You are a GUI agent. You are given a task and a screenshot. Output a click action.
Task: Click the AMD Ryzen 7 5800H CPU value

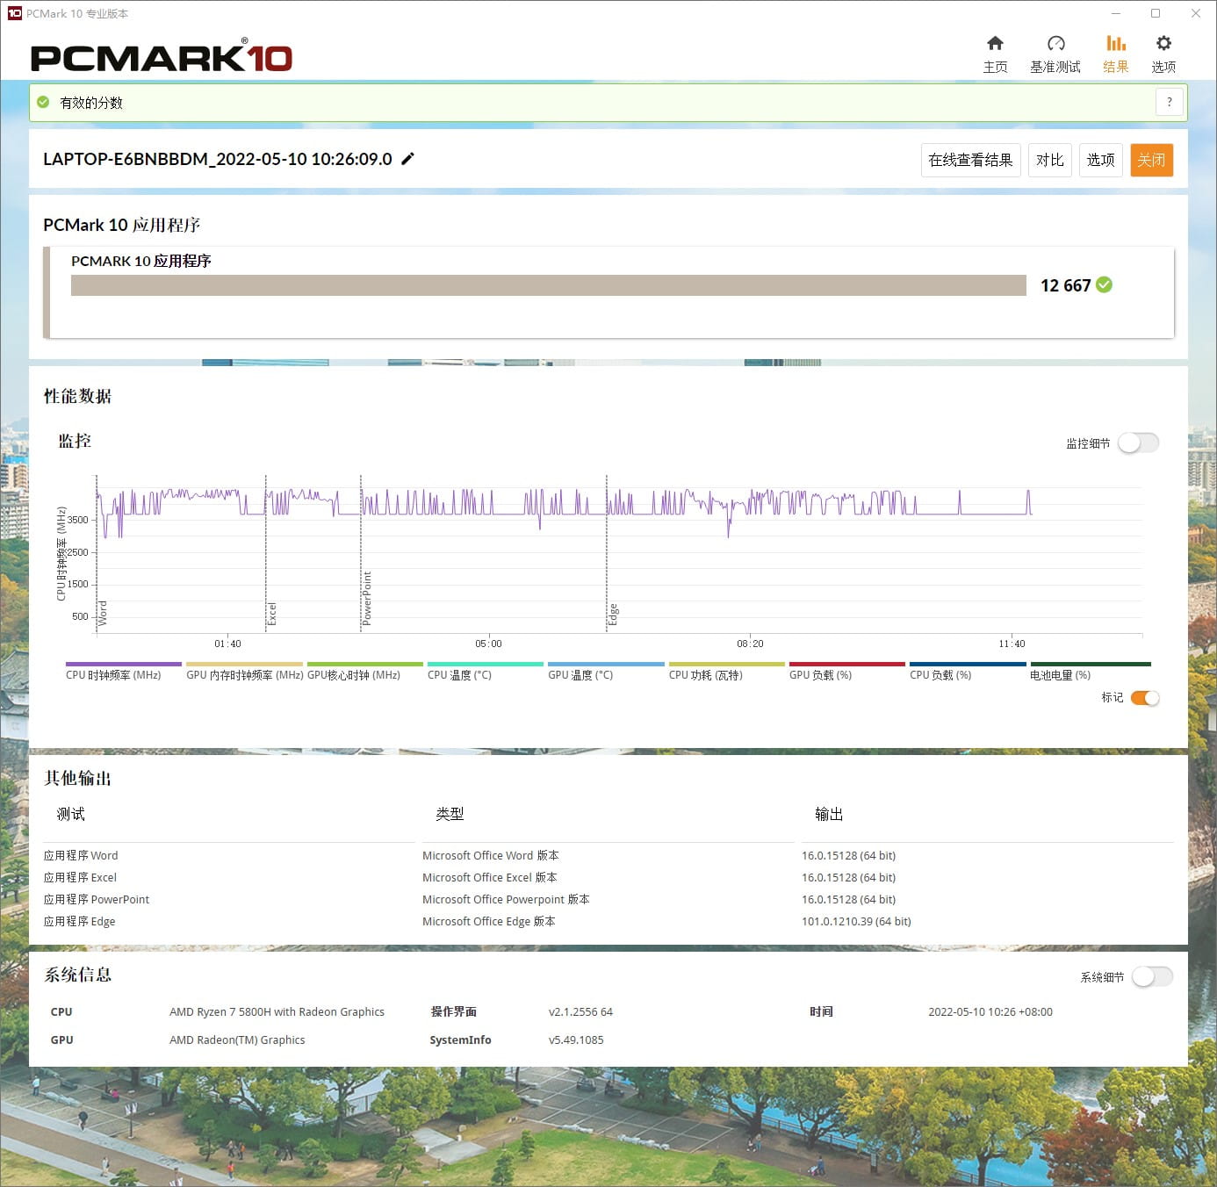point(277,1011)
